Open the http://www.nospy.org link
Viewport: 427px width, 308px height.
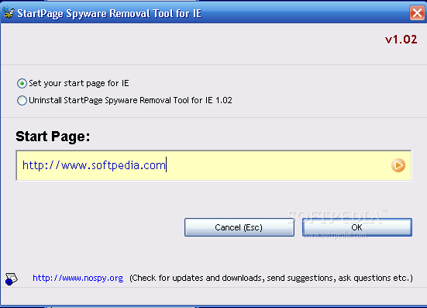78,278
